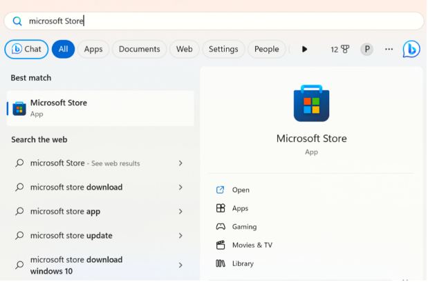
Task: Click into the 'microsoft Store' search field
Action: pos(214,21)
